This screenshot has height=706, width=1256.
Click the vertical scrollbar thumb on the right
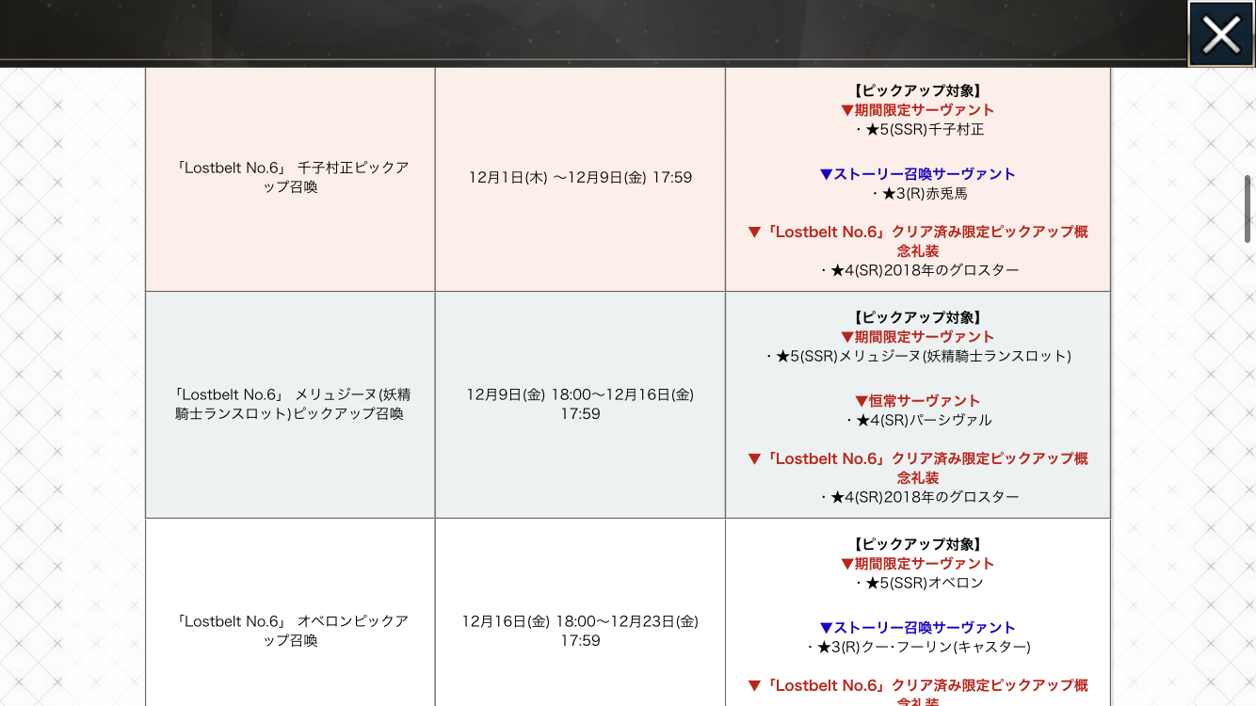coord(1248,209)
